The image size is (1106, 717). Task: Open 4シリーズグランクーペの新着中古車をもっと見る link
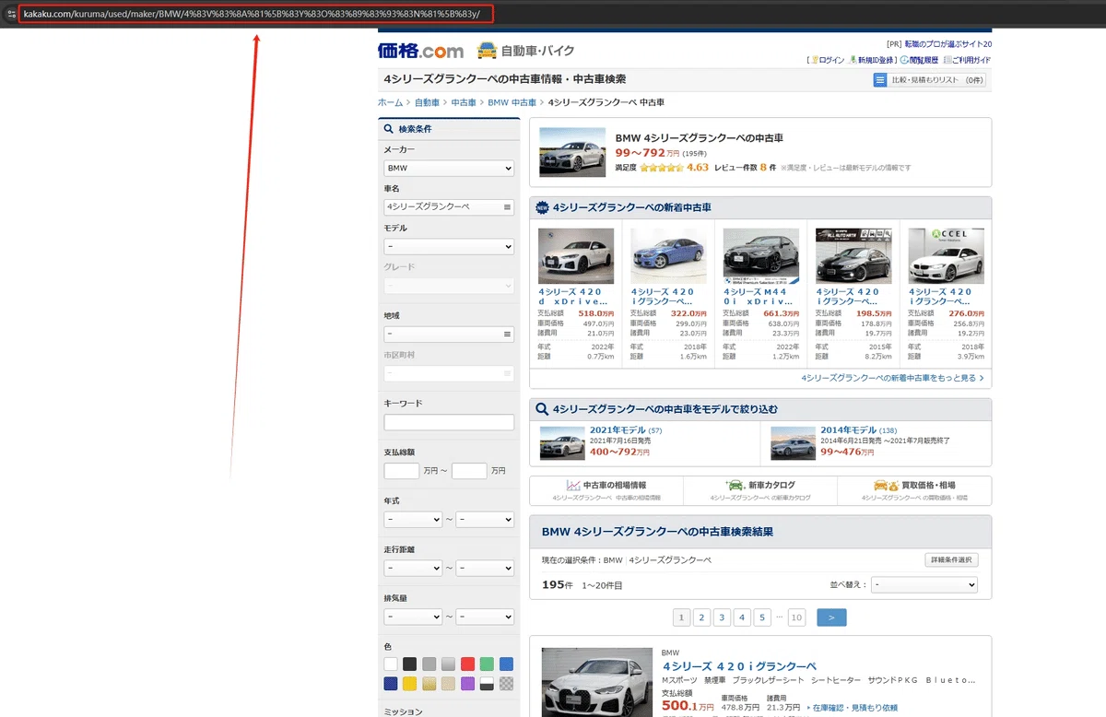(892, 378)
